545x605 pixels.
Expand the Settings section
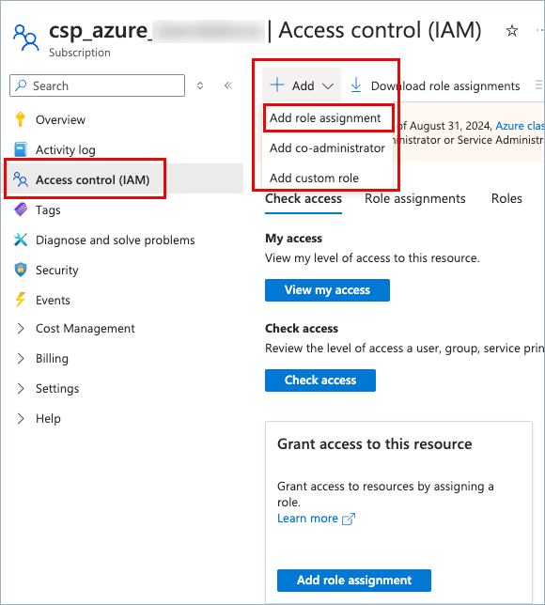(21, 389)
